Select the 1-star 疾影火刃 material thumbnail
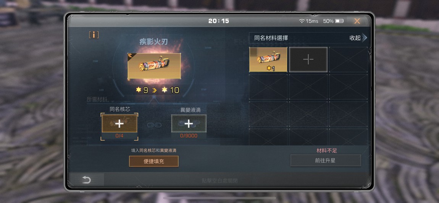Viewport: 439px width, 203px height. [x=268, y=59]
